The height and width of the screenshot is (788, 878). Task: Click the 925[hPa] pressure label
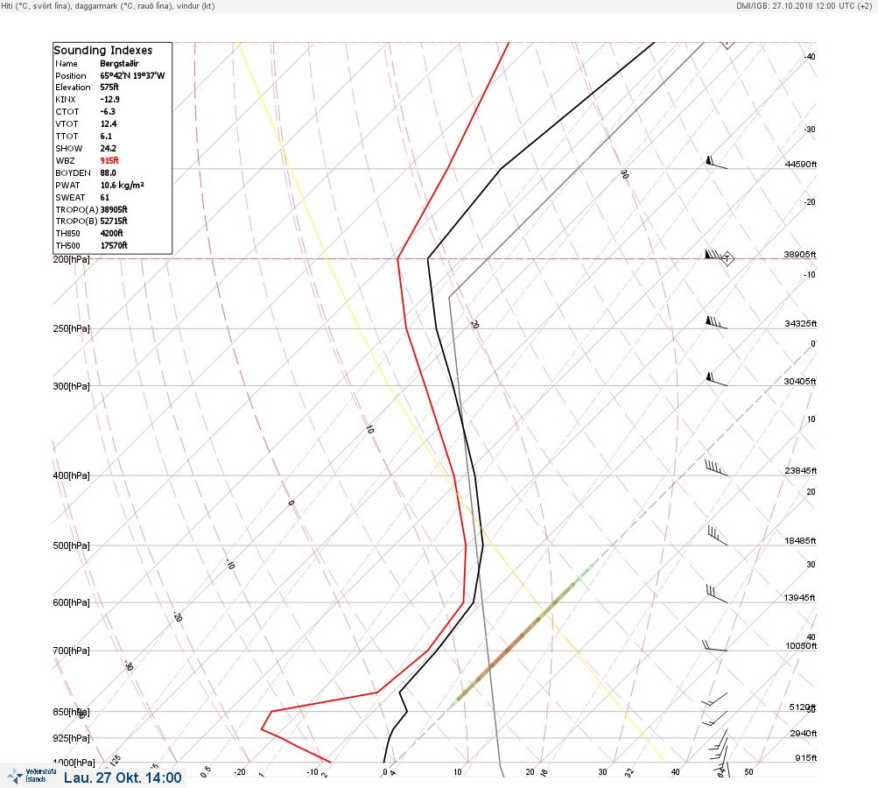[71, 738]
